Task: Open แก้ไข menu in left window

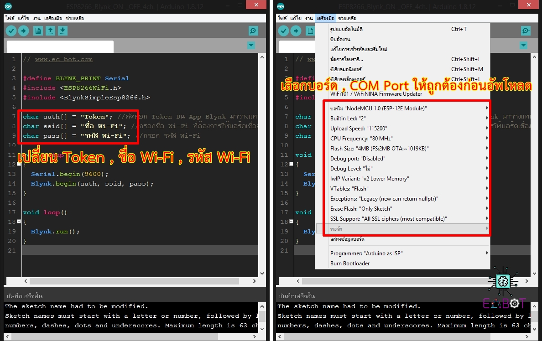Action: coord(24,18)
